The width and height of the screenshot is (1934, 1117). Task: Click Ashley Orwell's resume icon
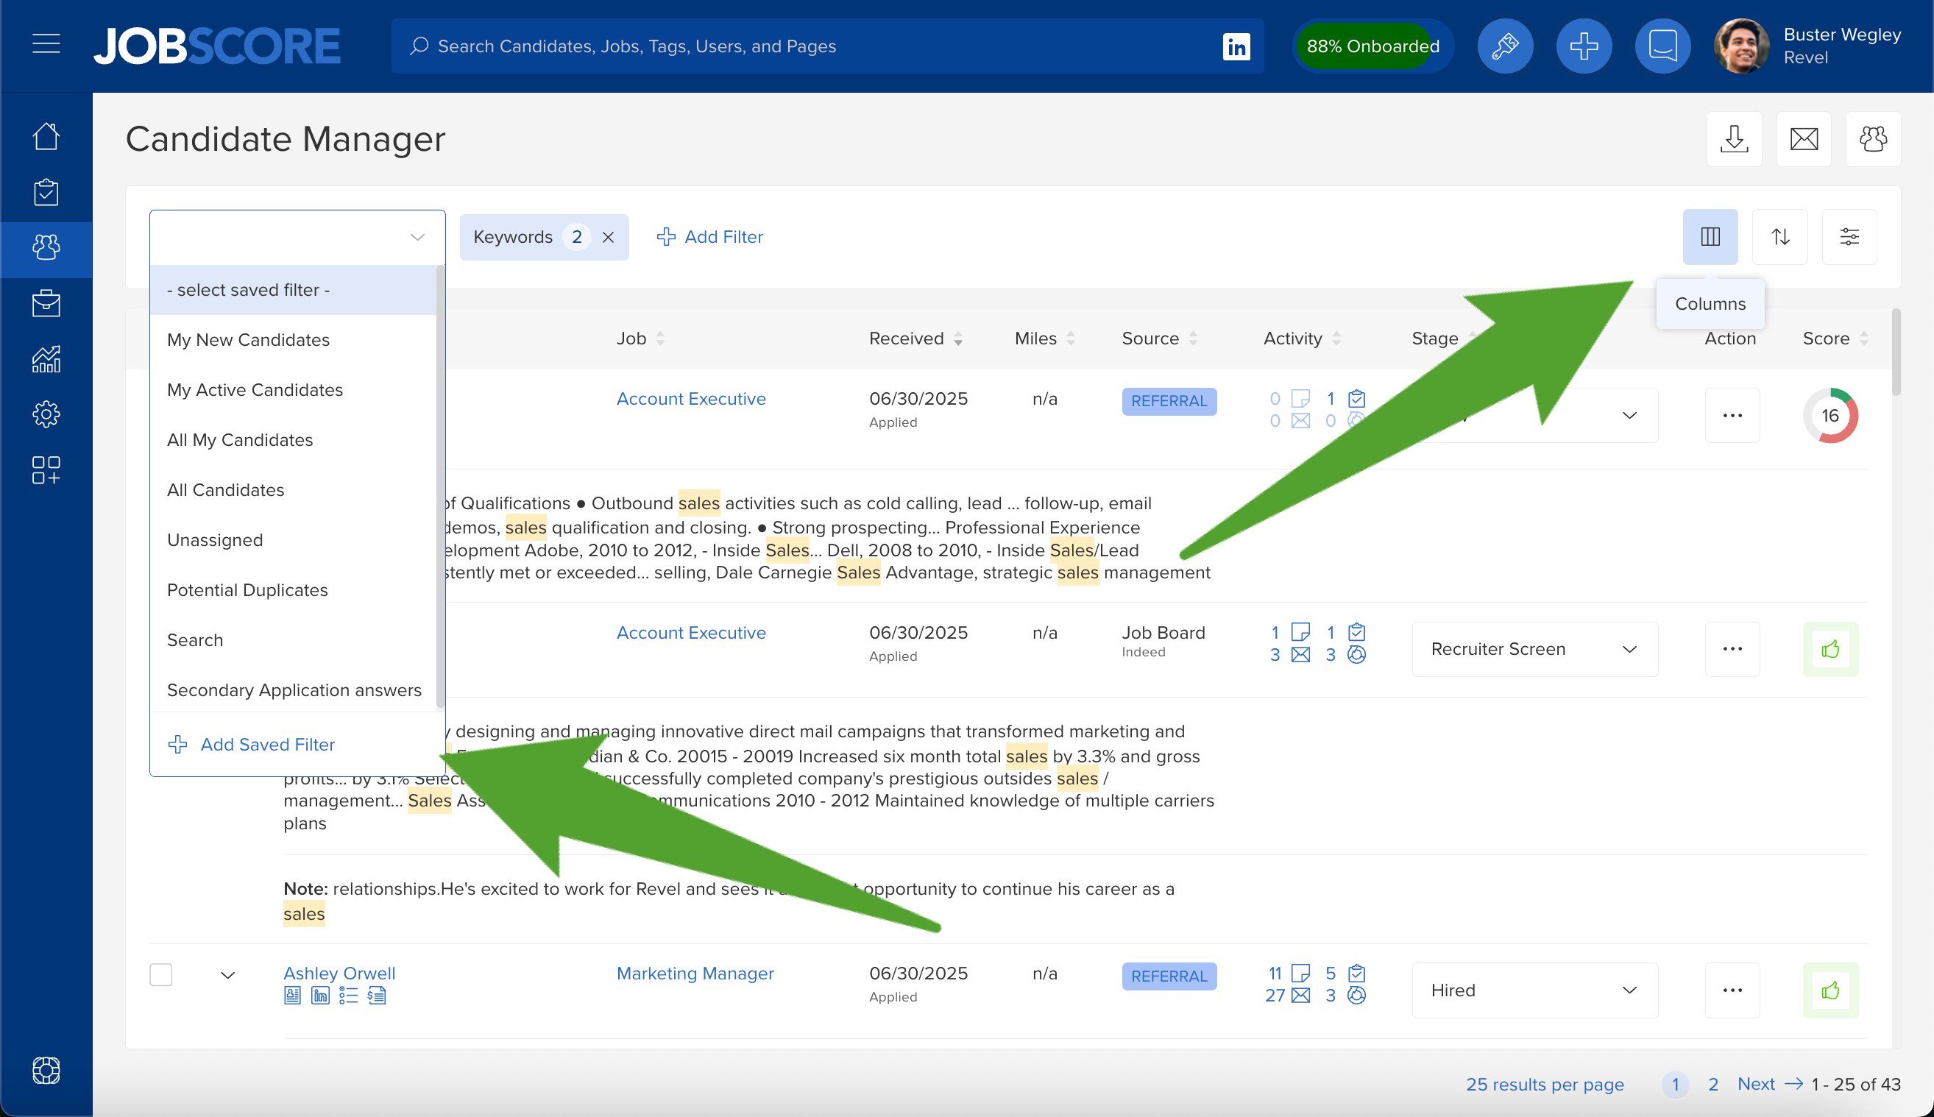(292, 996)
